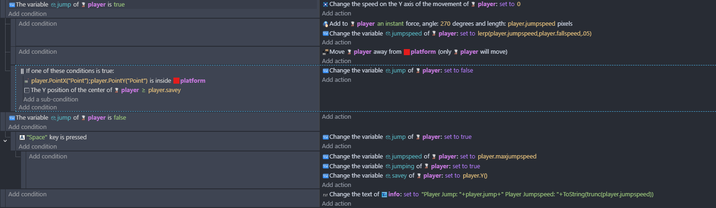The width and height of the screenshot is (716, 208).
Task: Click the Var icon of the 'jump is true' condition
Action: tap(12, 5)
